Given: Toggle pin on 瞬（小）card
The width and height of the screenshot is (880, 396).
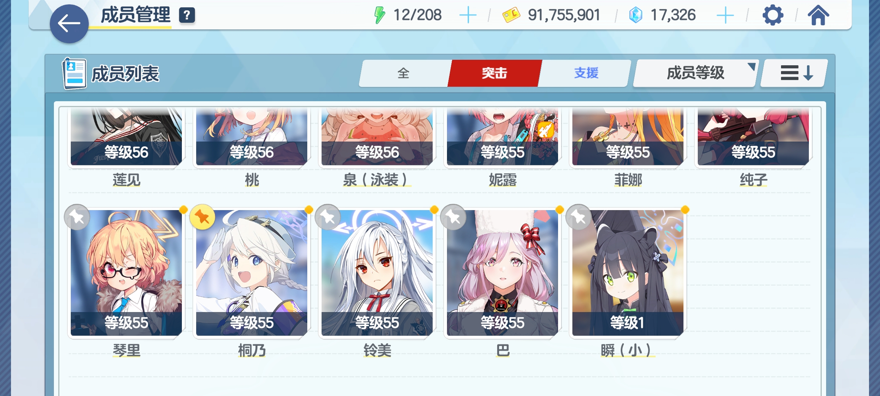Looking at the screenshot, I should coord(579,217).
